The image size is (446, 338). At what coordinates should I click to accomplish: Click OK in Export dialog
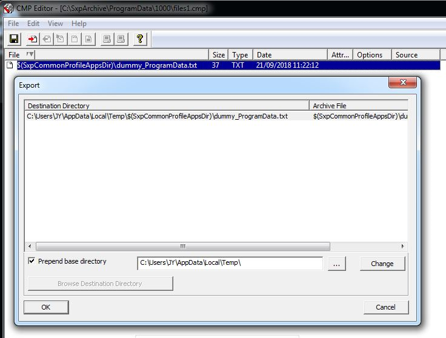point(46,307)
